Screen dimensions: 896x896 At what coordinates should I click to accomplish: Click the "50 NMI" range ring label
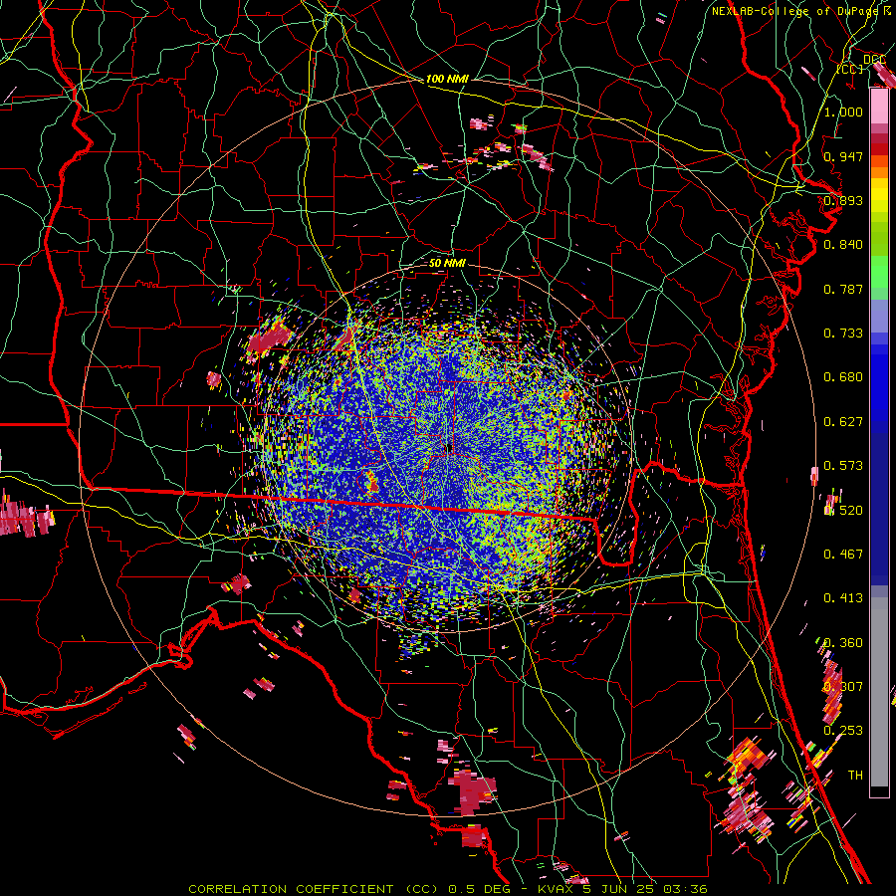point(447,263)
